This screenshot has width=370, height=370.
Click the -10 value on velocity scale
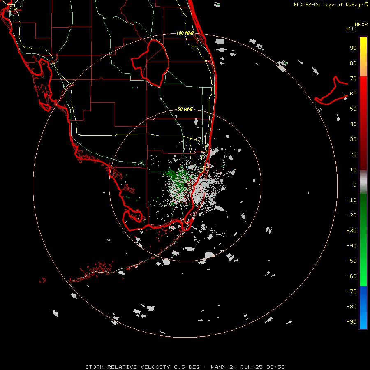point(351,200)
